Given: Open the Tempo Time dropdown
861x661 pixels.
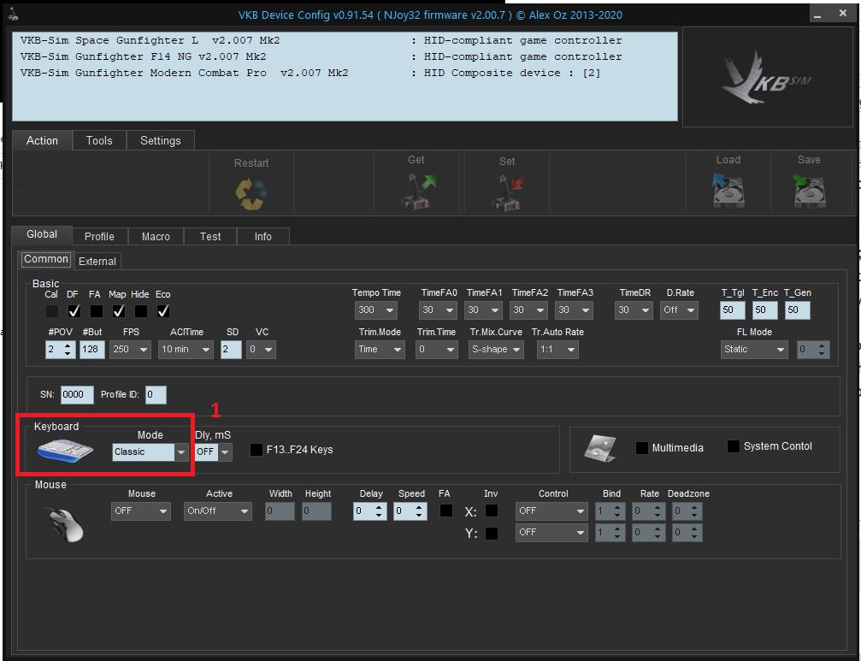Looking at the screenshot, I should click(375, 310).
